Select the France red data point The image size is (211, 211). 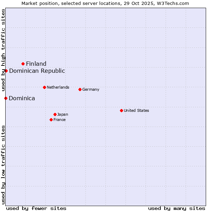coord(51,120)
